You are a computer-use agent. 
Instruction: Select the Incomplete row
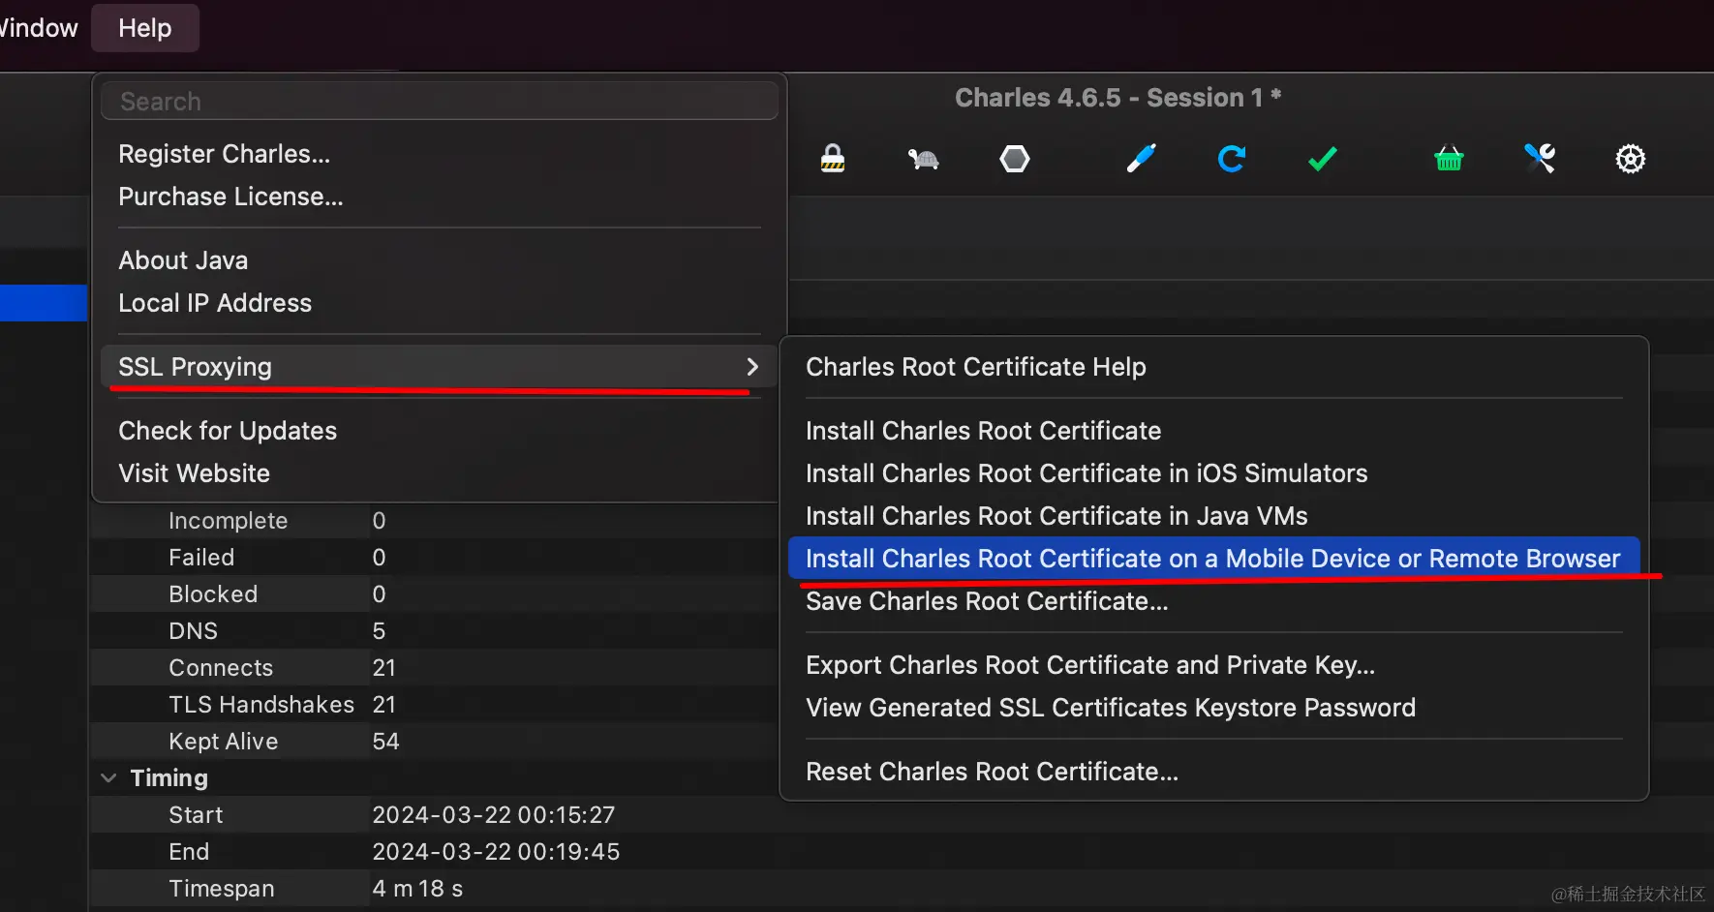coord(436,521)
